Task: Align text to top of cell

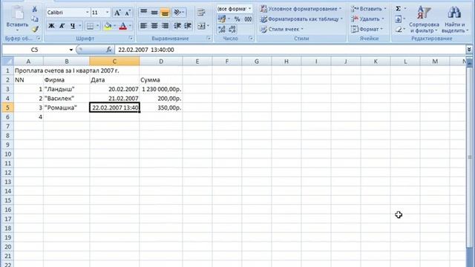Action: pyautogui.click(x=143, y=13)
